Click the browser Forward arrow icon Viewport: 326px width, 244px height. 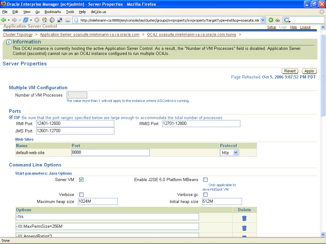[14, 20]
